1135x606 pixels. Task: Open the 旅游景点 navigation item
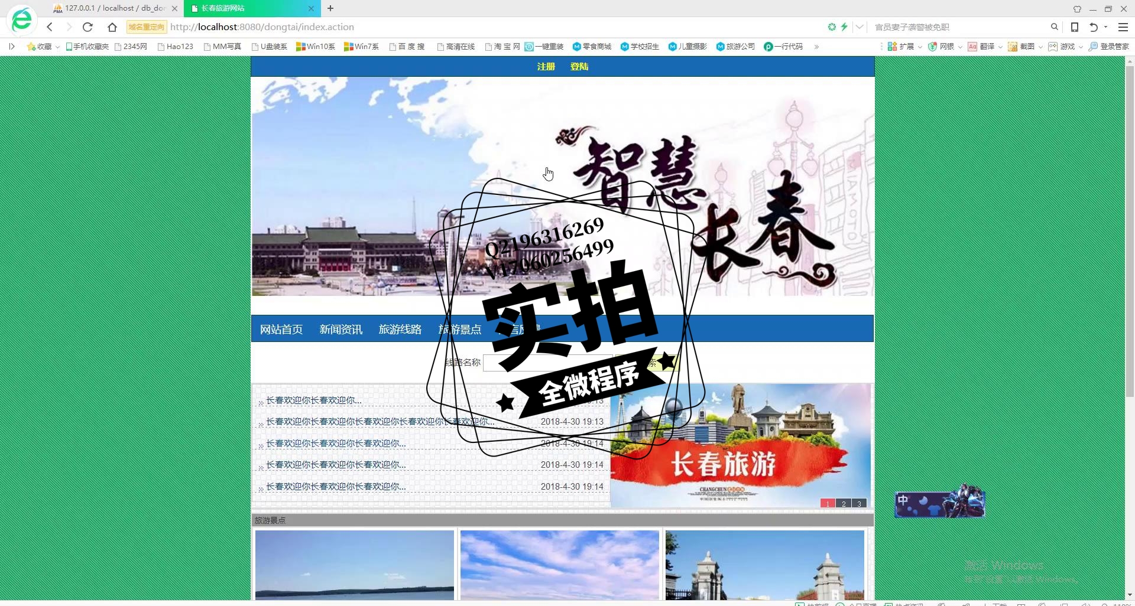pyautogui.click(x=460, y=330)
